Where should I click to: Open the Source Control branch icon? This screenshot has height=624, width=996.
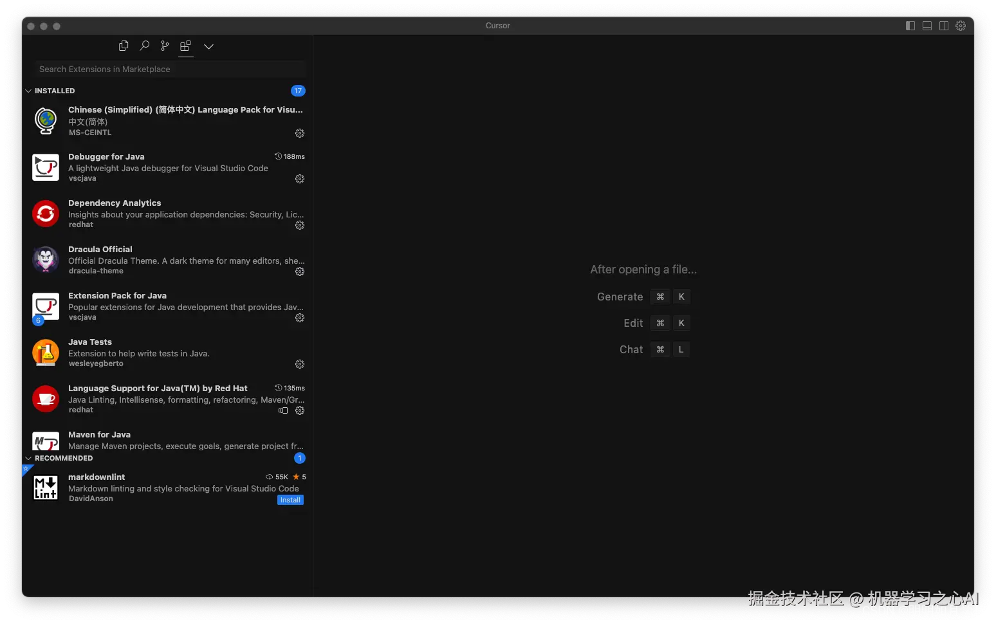tap(165, 46)
